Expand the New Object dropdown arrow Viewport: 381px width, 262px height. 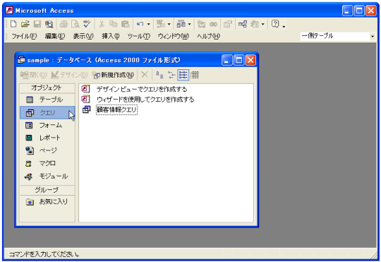pyautogui.click(x=262, y=24)
